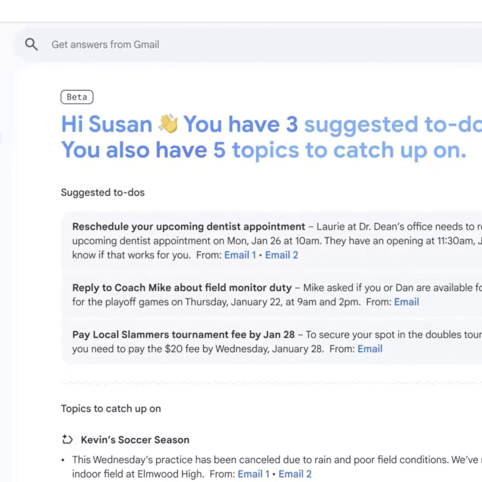The height and width of the screenshot is (482, 482).
Task: Select 'Reply to Coach Mike' to-do title
Action: click(182, 288)
